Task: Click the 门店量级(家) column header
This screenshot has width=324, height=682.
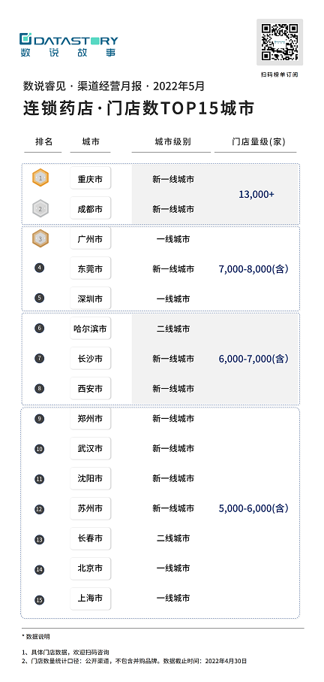Action: 258,142
